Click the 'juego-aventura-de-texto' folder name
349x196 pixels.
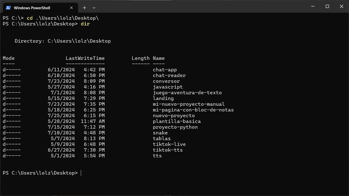(187, 93)
